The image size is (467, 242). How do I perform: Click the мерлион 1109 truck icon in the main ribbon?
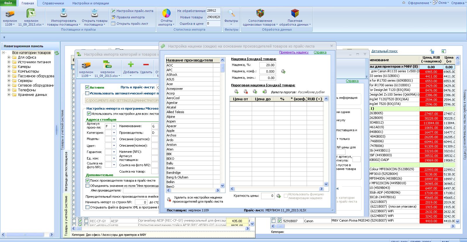pyautogui.click(x=10, y=14)
